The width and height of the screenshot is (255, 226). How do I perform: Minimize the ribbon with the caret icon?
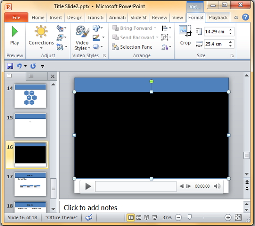[x=236, y=18]
